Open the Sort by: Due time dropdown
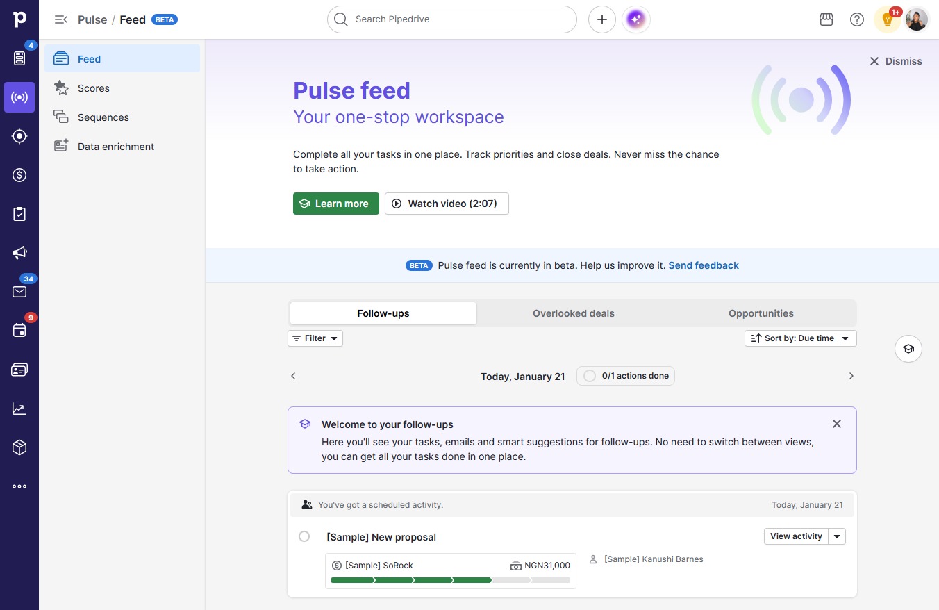 pos(801,338)
